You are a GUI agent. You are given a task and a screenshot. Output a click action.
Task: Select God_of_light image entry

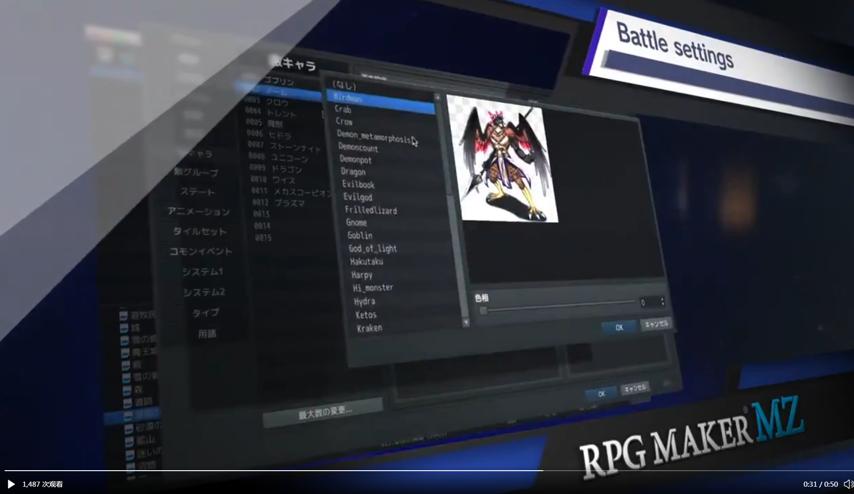point(372,249)
